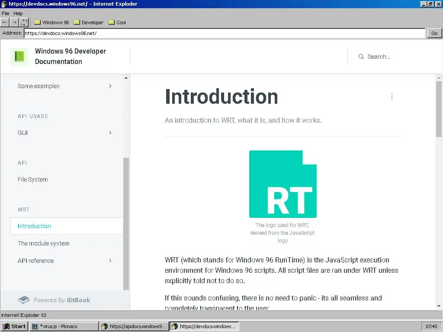Go forward with the right arrow button
The width and height of the screenshot is (443, 332).
point(14,22)
